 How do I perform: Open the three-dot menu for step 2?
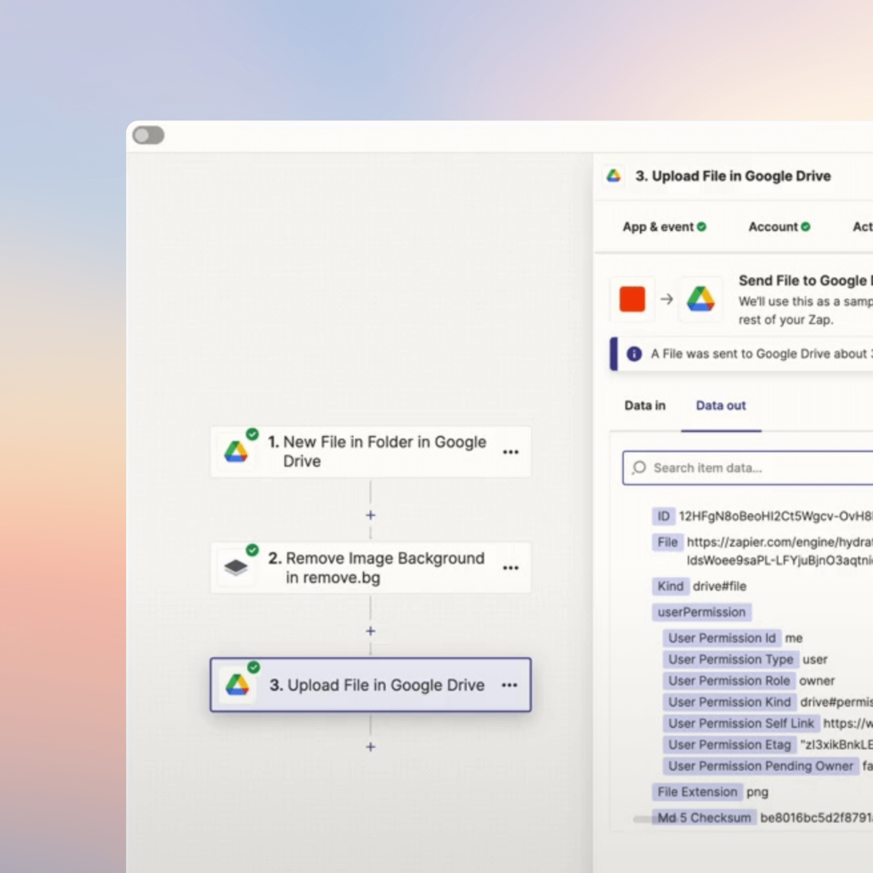tap(510, 567)
